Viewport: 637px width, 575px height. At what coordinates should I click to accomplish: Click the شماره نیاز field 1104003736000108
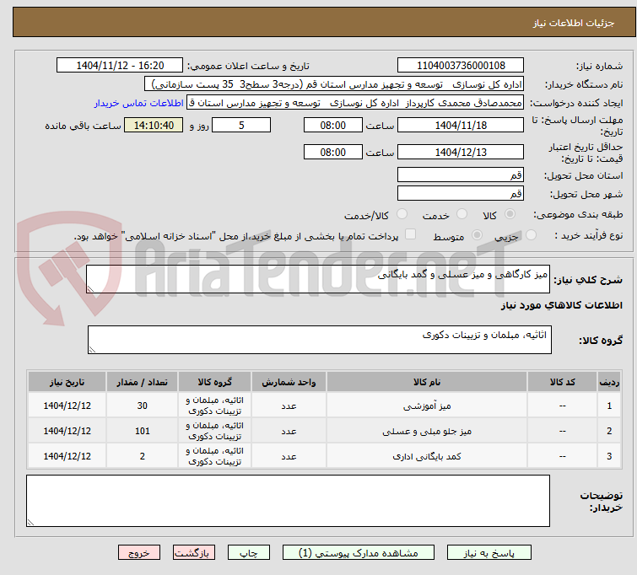(x=461, y=66)
